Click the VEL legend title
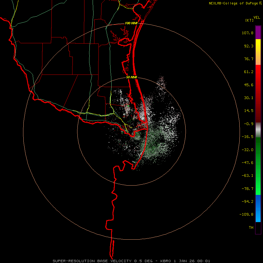The image size is (263, 263). (257, 18)
